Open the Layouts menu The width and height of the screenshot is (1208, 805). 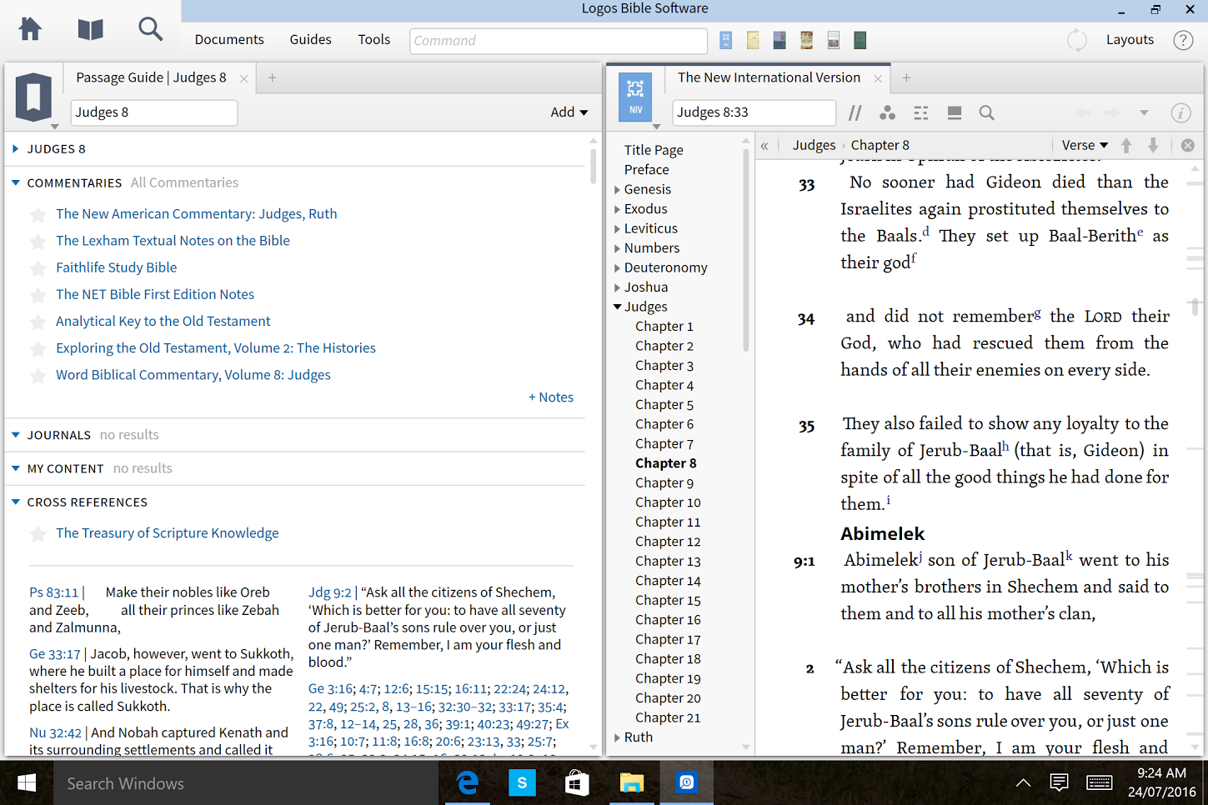[x=1130, y=39]
